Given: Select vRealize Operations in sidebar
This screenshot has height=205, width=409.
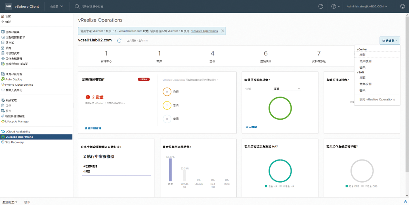Looking at the screenshot, I should coord(36,137).
